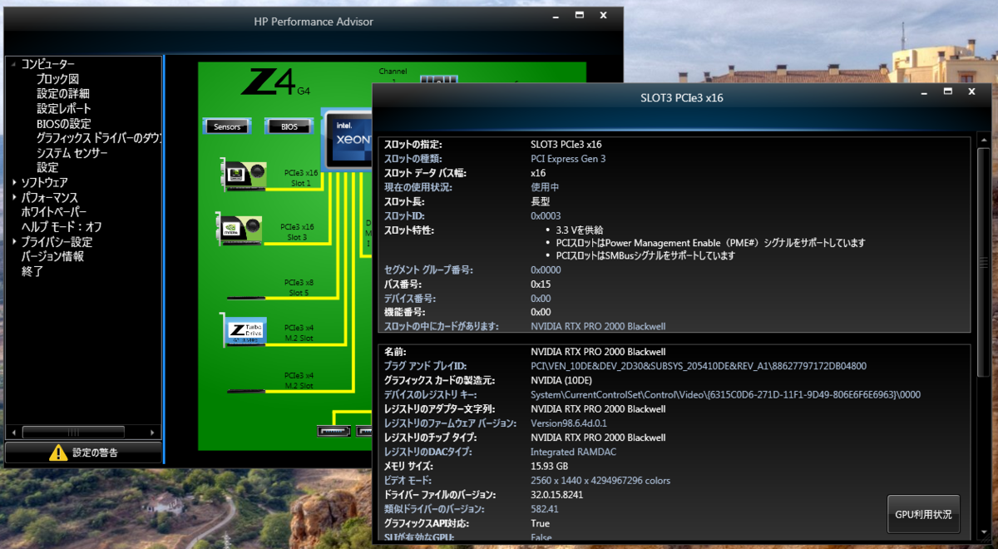Open ホワイトペーパー in the sidebar
Viewport: 998px width, 549px height.
tap(53, 212)
